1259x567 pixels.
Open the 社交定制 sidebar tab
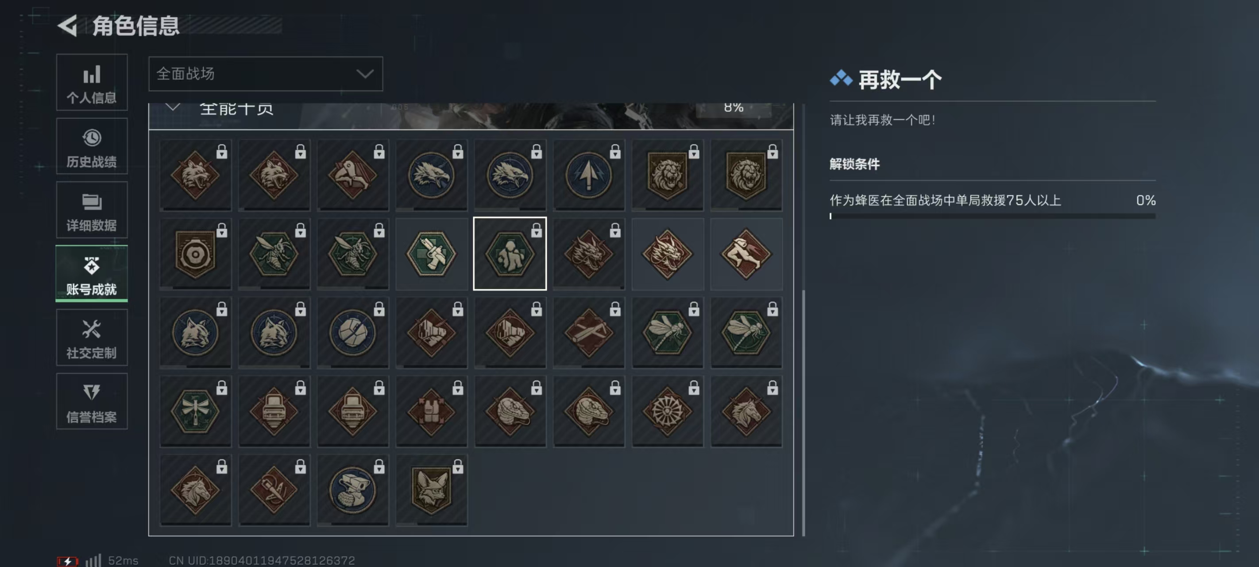click(92, 338)
